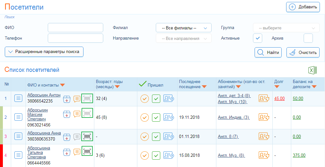Screen dimensions: 325x167
Task: Click into the Телефон input field
Action: pyautogui.click(x=76, y=38)
